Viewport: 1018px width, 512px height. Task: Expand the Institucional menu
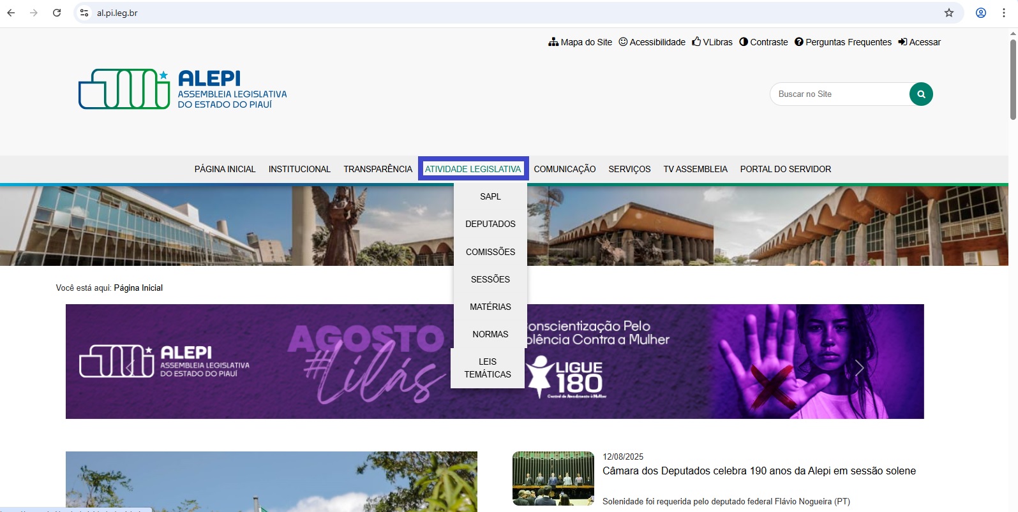coord(299,169)
